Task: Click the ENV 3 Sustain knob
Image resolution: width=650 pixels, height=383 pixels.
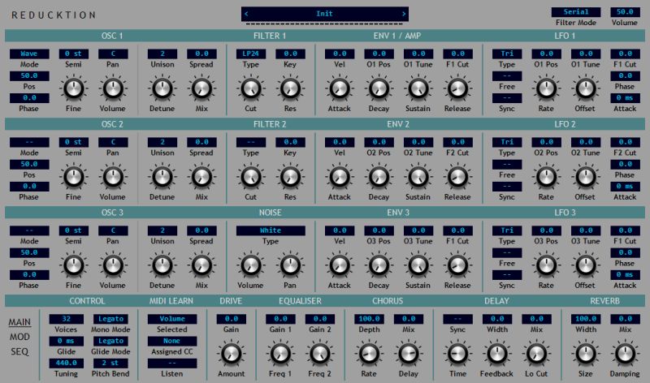Action: [418, 265]
